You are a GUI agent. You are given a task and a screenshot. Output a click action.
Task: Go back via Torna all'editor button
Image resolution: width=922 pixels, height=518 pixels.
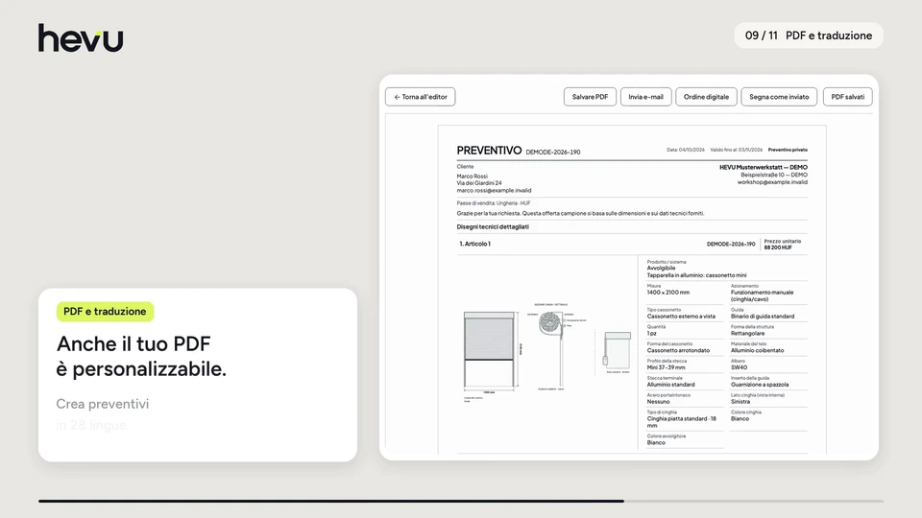click(421, 97)
